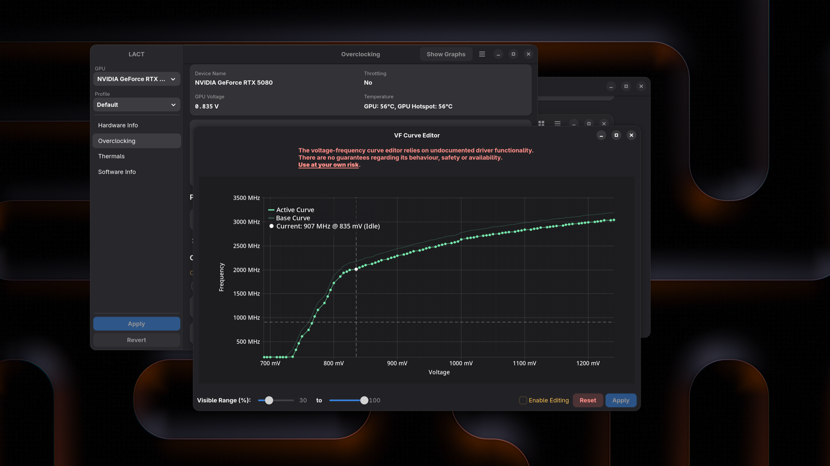Click the white current-point marker on the curve
The image size is (830, 466).
(x=356, y=269)
